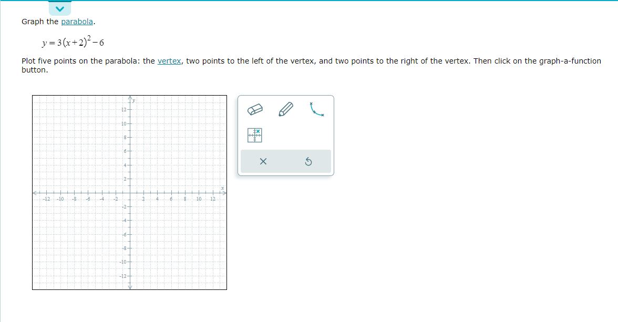Click the X clear-graph icon
The height and width of the screenshot is (322, 618).
click(263, 161)
